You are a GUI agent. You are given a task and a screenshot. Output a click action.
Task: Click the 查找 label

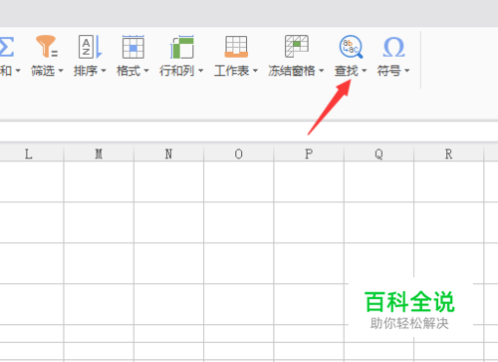click(x=347, y=71)
